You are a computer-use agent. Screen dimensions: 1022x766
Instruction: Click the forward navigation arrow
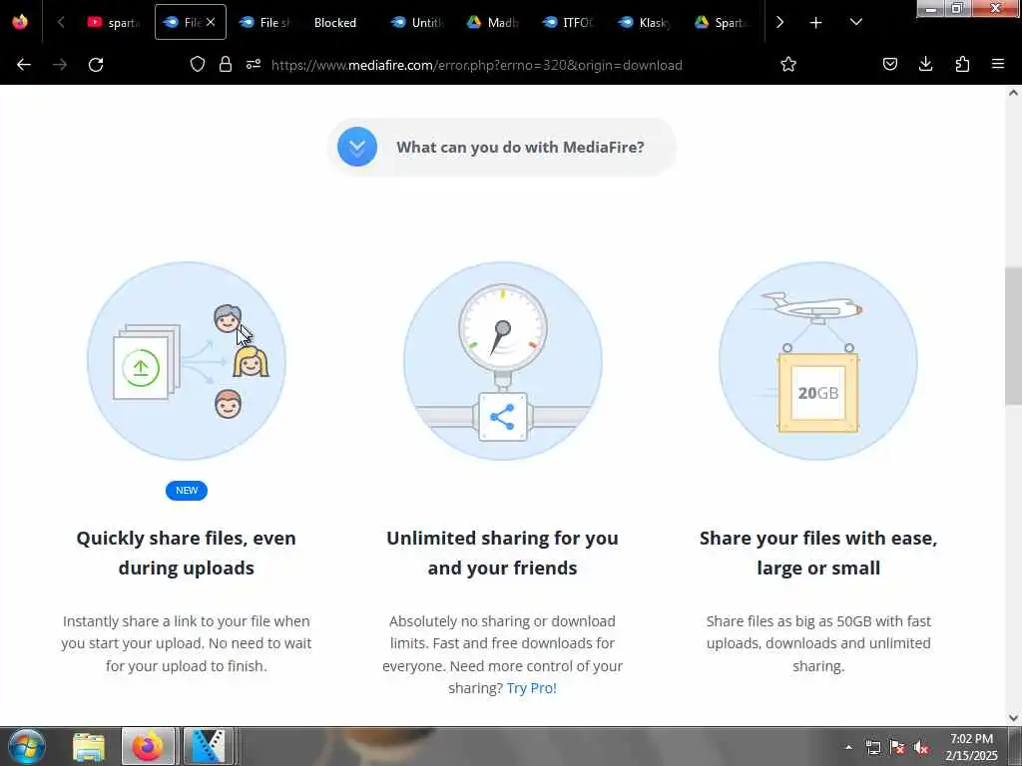[x=60, y=65]
